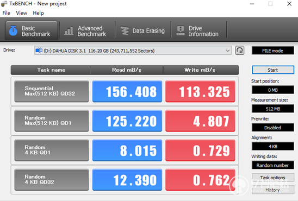Change Measurement size 512 MB setting
This screenshot has width=298, height=201.
click(273, 109)
